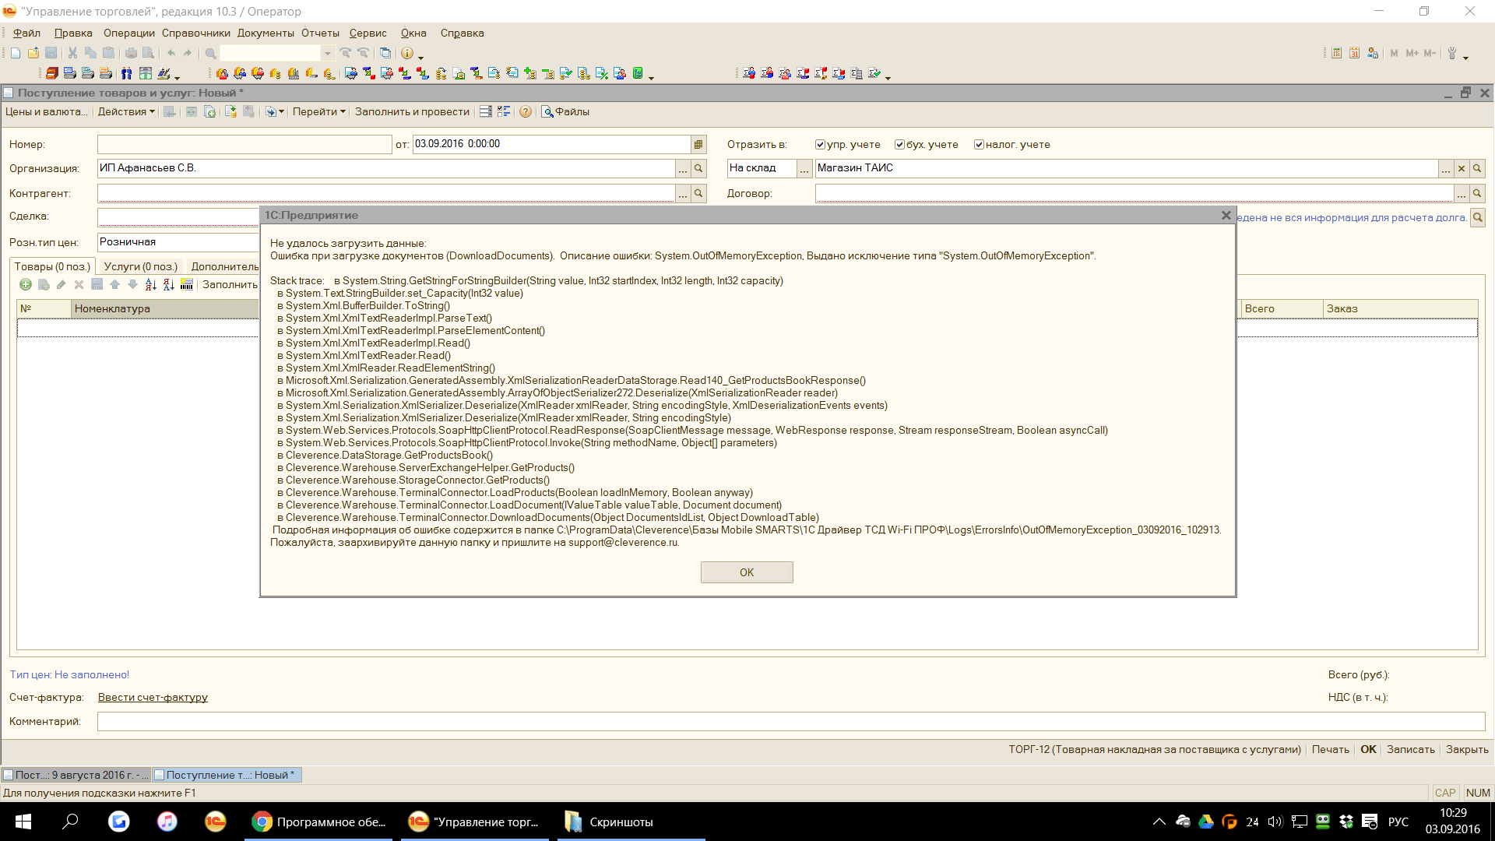Open the Сервис menu
Image resolution: width=1495 pixels, height=841 pixels.
[368, 33]
